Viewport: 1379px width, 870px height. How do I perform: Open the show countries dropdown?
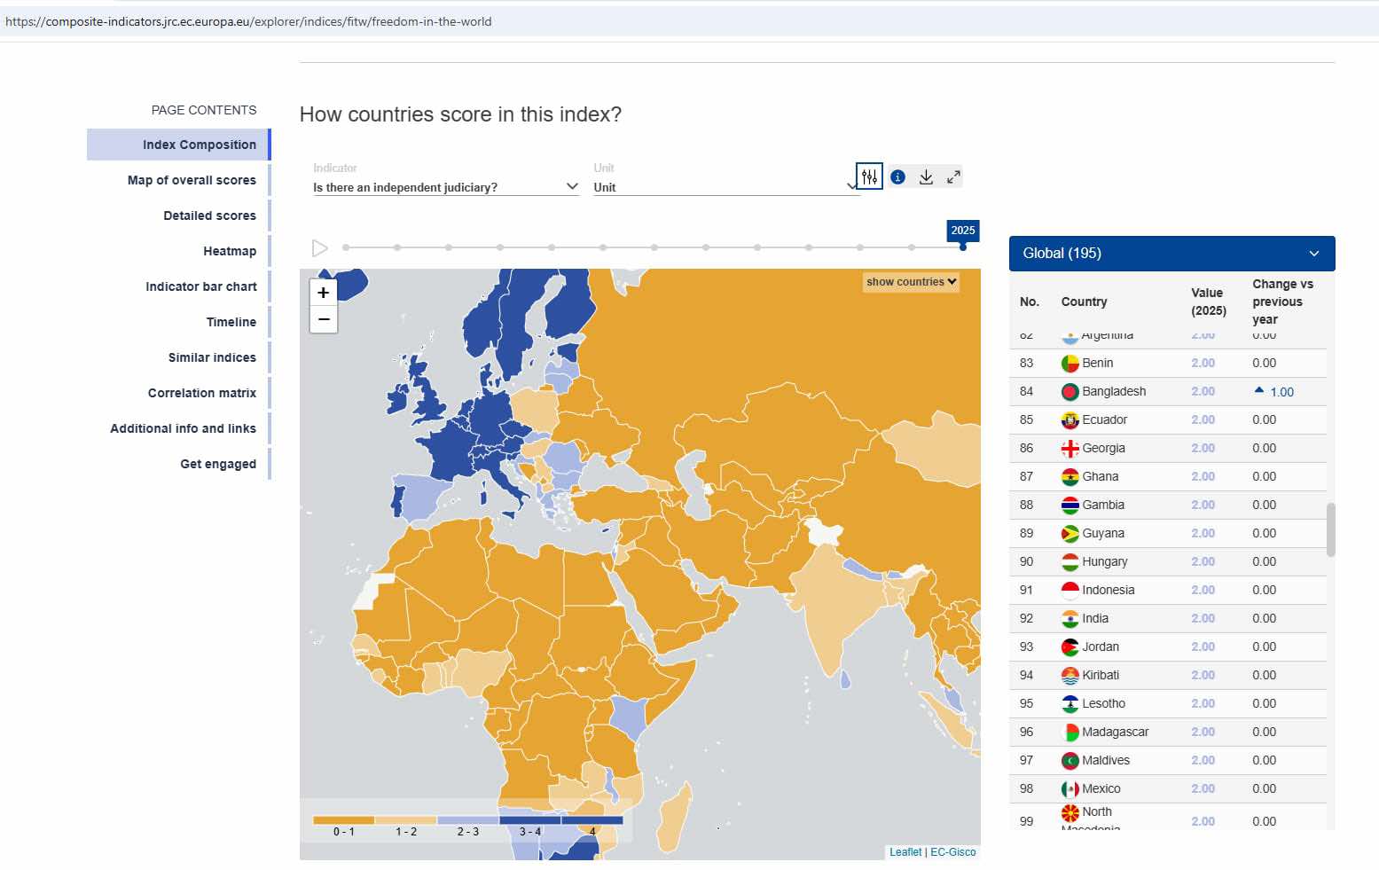pos(911,282)
